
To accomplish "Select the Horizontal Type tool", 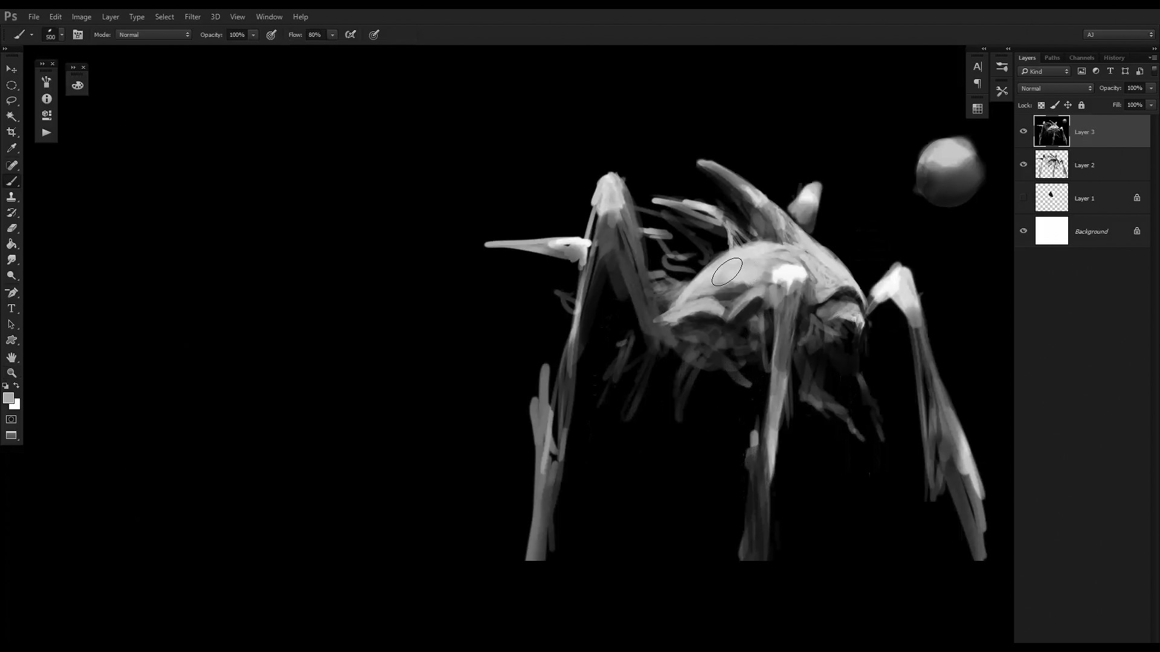I will point(11,308).
